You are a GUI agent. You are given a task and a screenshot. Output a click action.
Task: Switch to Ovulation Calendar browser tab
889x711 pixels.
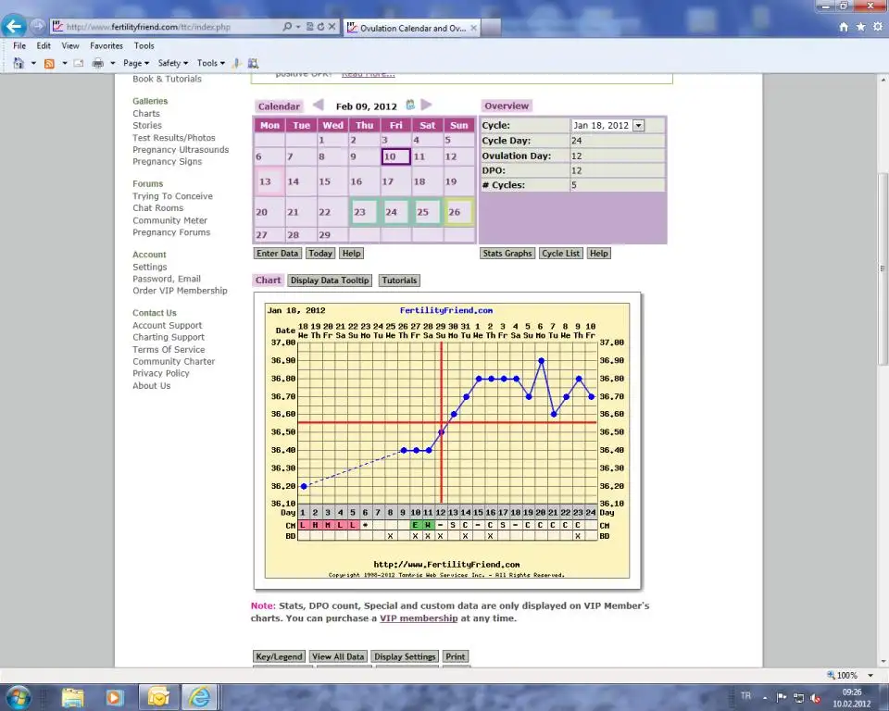tap(411, 28)
